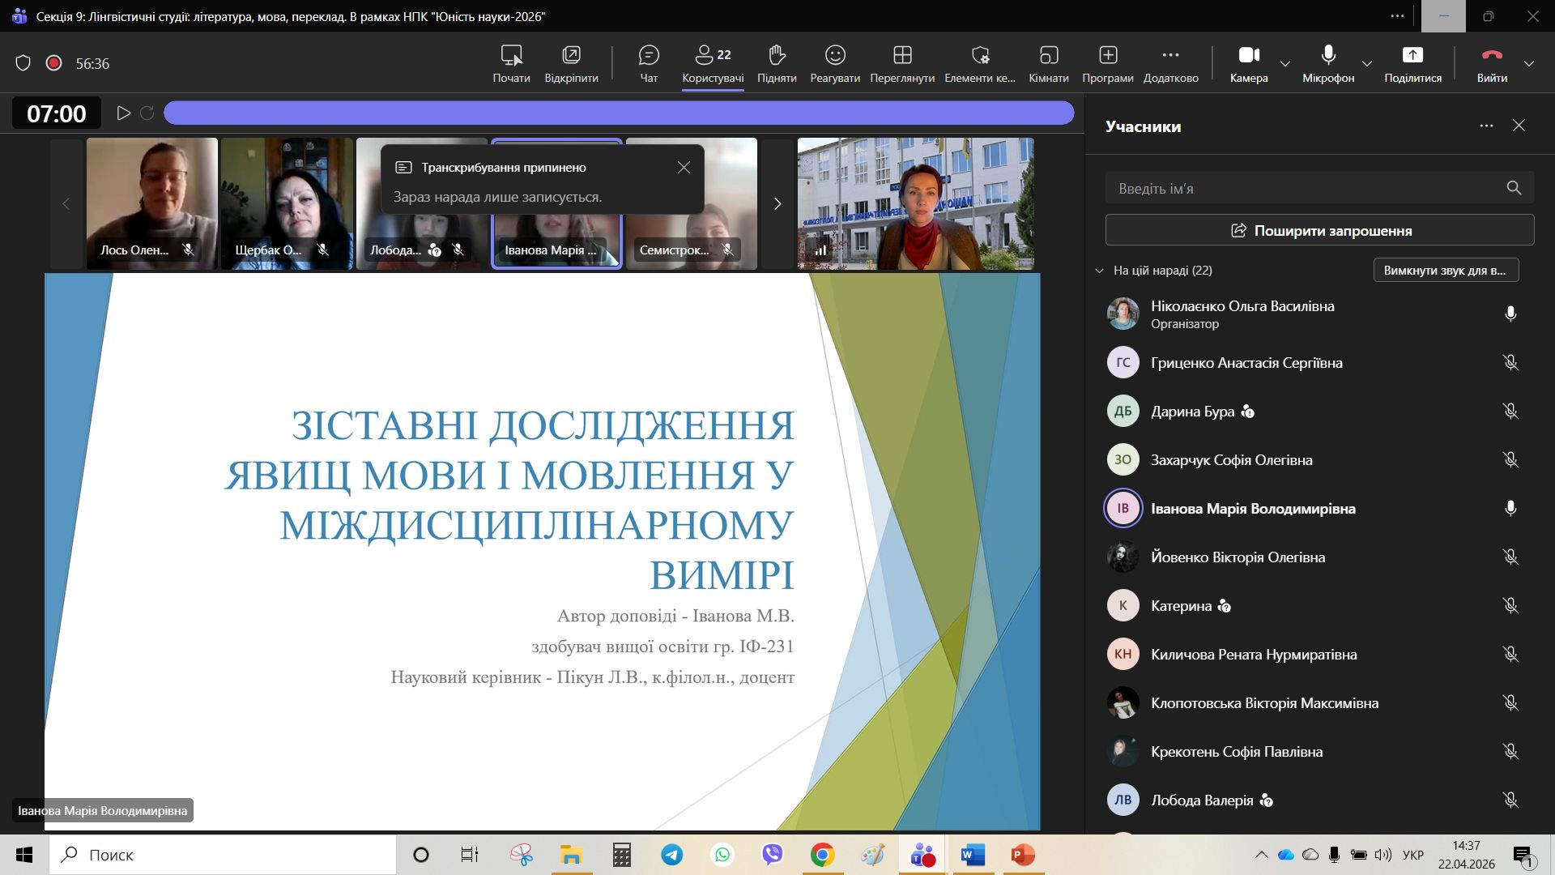Open dropdown arrow next to Камера
This screenshot has width=1555, height=875.
click(x=1285, y=64)
